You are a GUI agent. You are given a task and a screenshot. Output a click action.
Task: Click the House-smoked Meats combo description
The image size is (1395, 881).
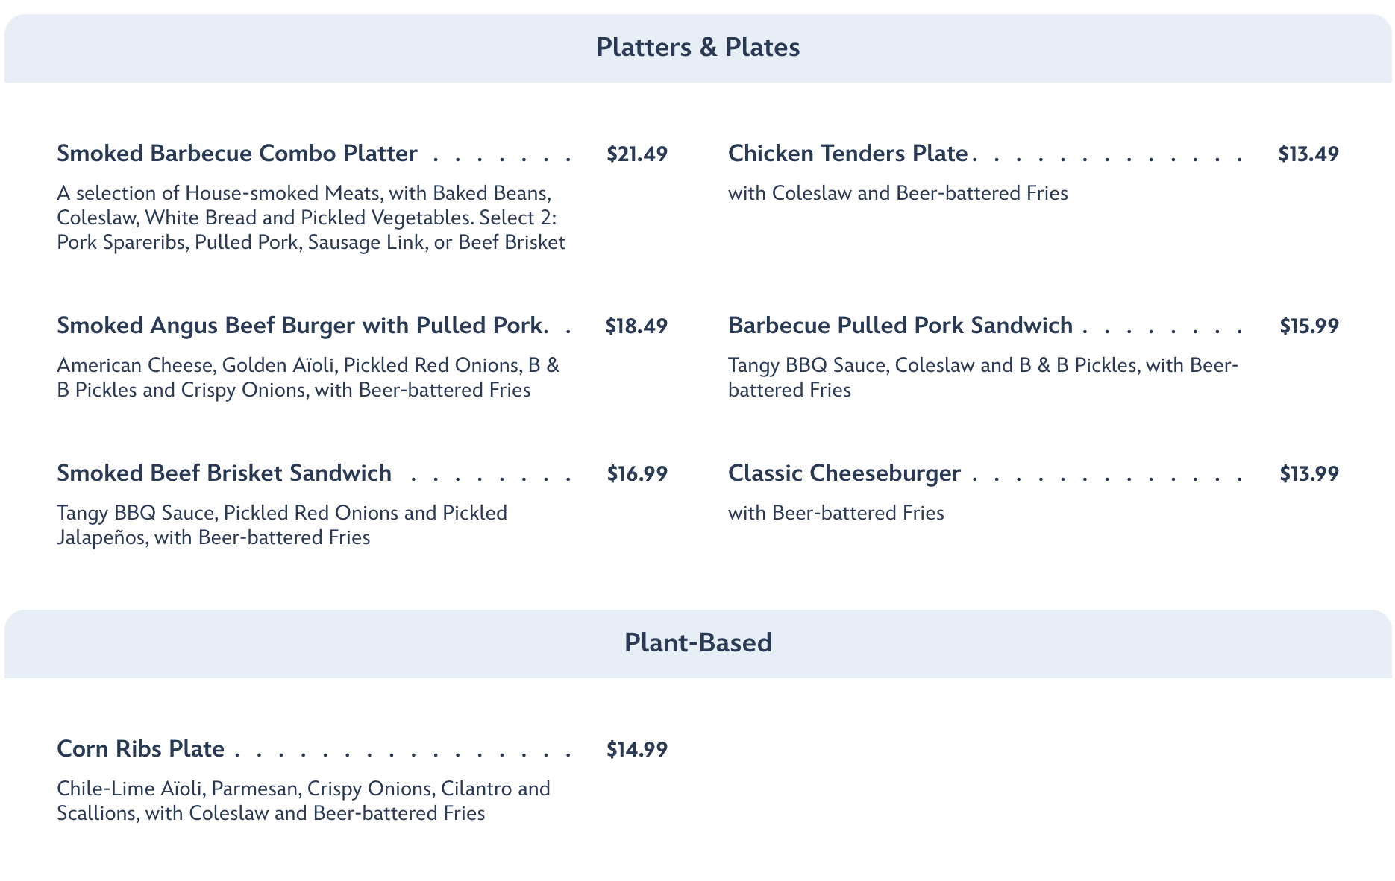click(x=310, y=218)
